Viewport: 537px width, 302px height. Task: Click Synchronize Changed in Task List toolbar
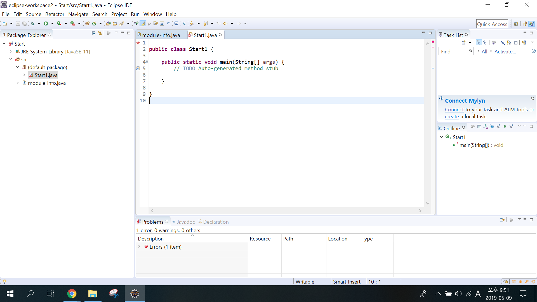pos(524,43)
